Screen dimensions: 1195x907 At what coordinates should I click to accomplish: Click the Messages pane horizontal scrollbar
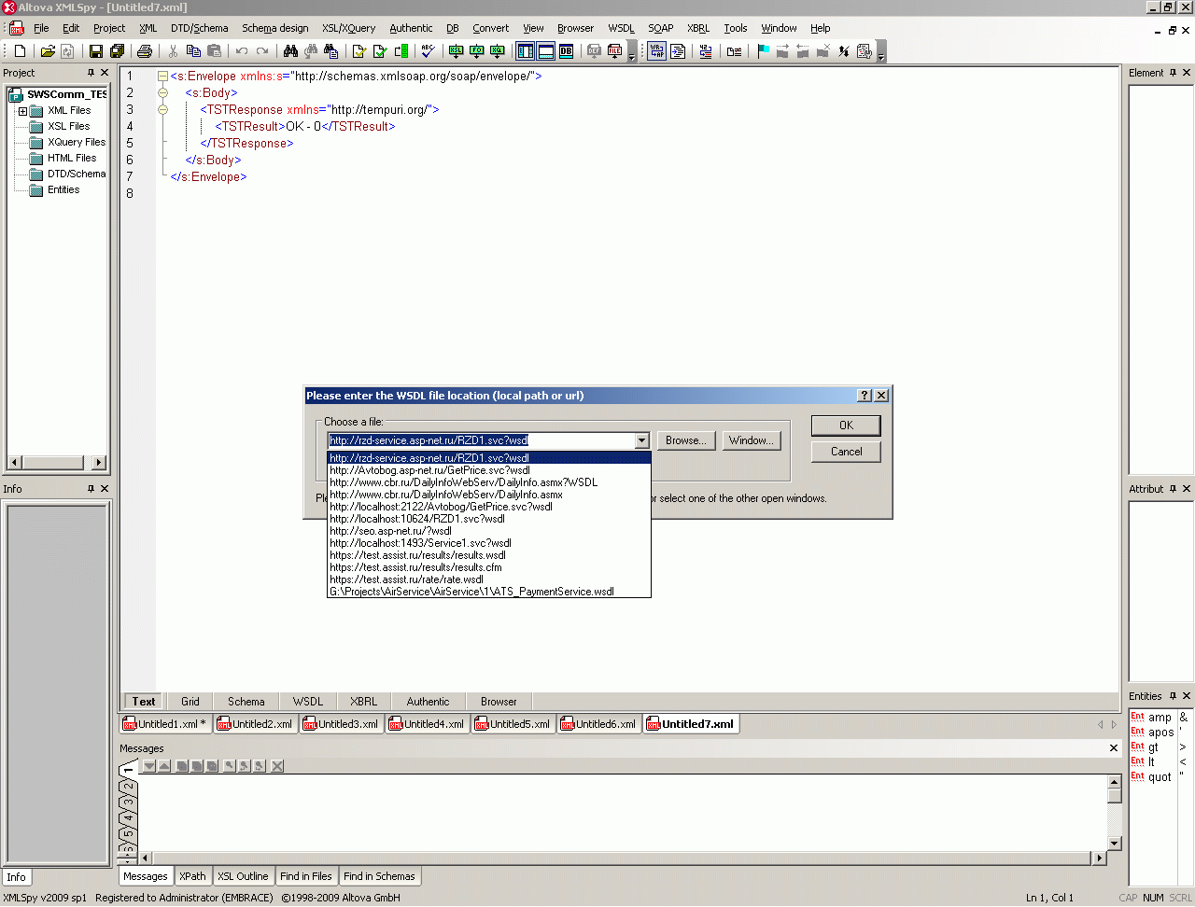click(x=623, y=858)
